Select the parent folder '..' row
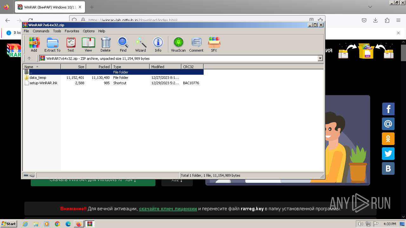 (x=113, y=72)
